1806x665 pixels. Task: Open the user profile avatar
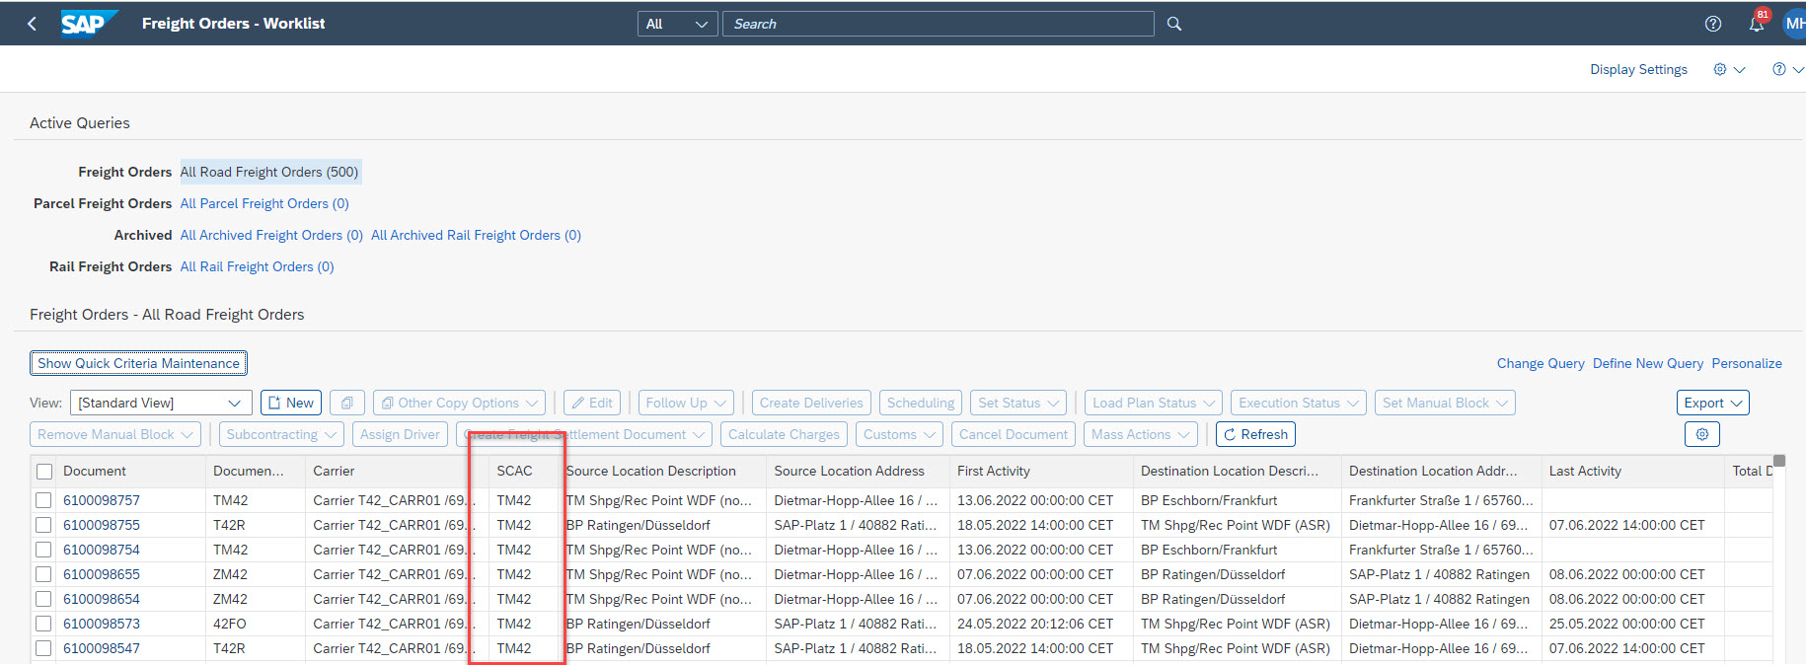point(1794,24)
